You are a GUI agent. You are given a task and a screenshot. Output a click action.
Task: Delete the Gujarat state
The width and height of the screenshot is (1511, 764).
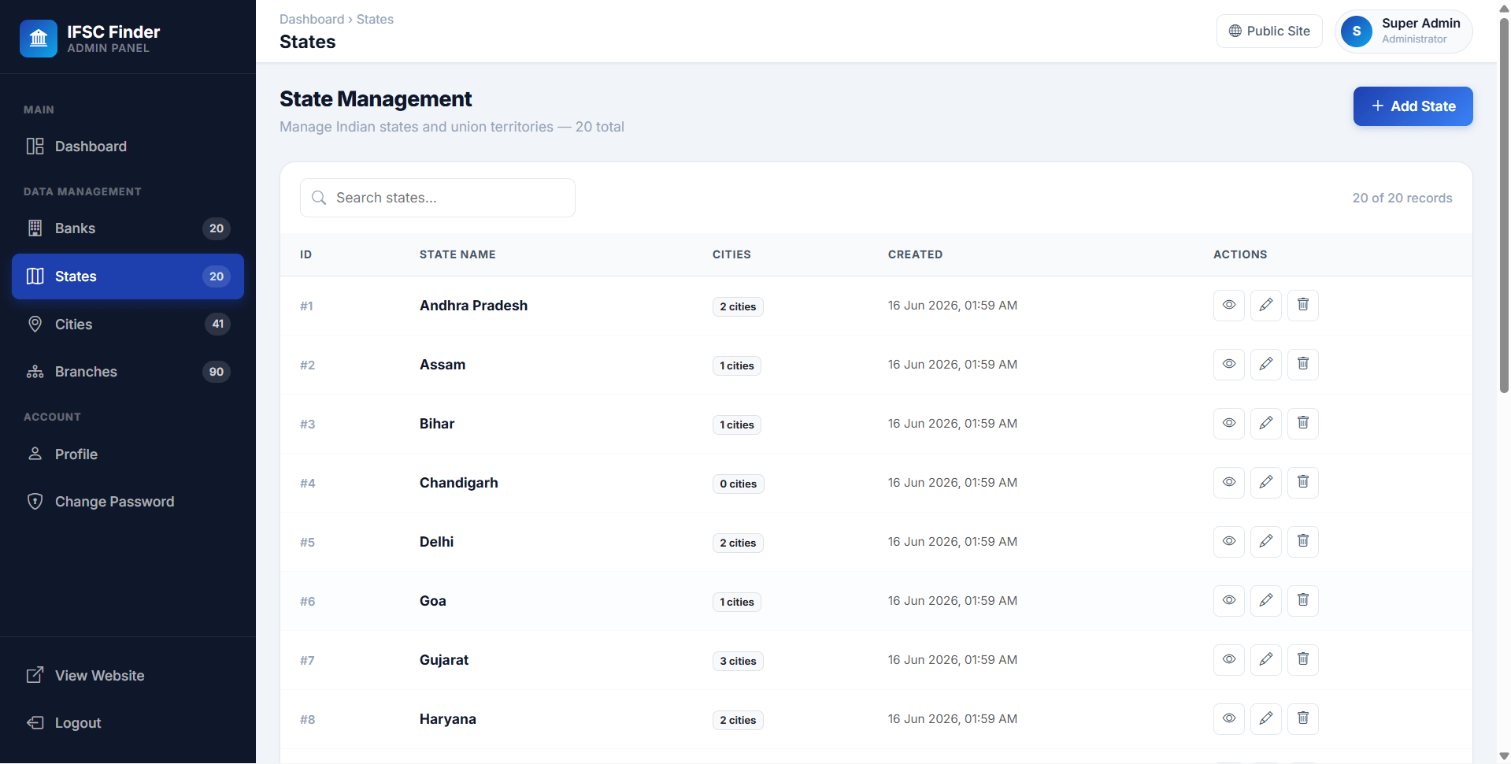click(x=1302, y=659)
